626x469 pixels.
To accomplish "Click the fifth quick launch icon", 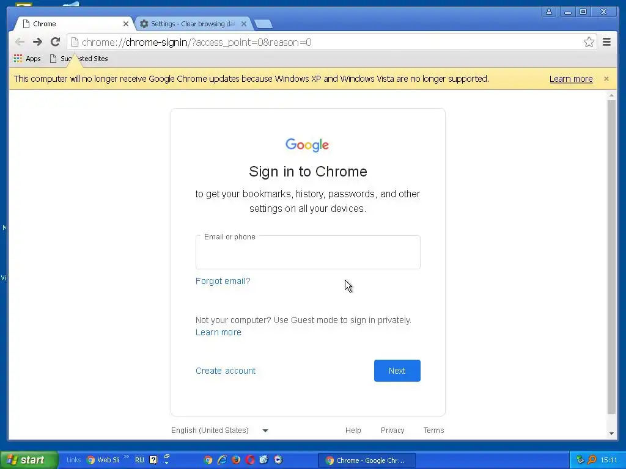I will [x=264, y=460].
